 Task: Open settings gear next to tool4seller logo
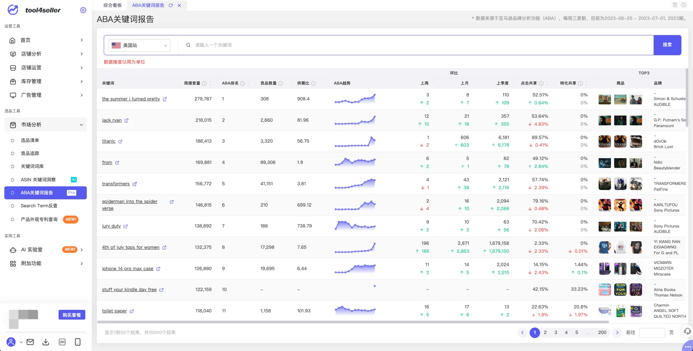pyautogui.click(x=83, y=10)
